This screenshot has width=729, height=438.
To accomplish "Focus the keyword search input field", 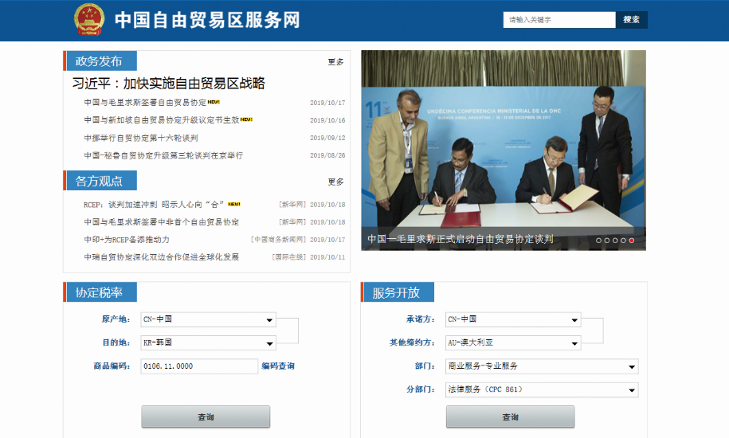I will pyautogui.click(x=559, y=20).
